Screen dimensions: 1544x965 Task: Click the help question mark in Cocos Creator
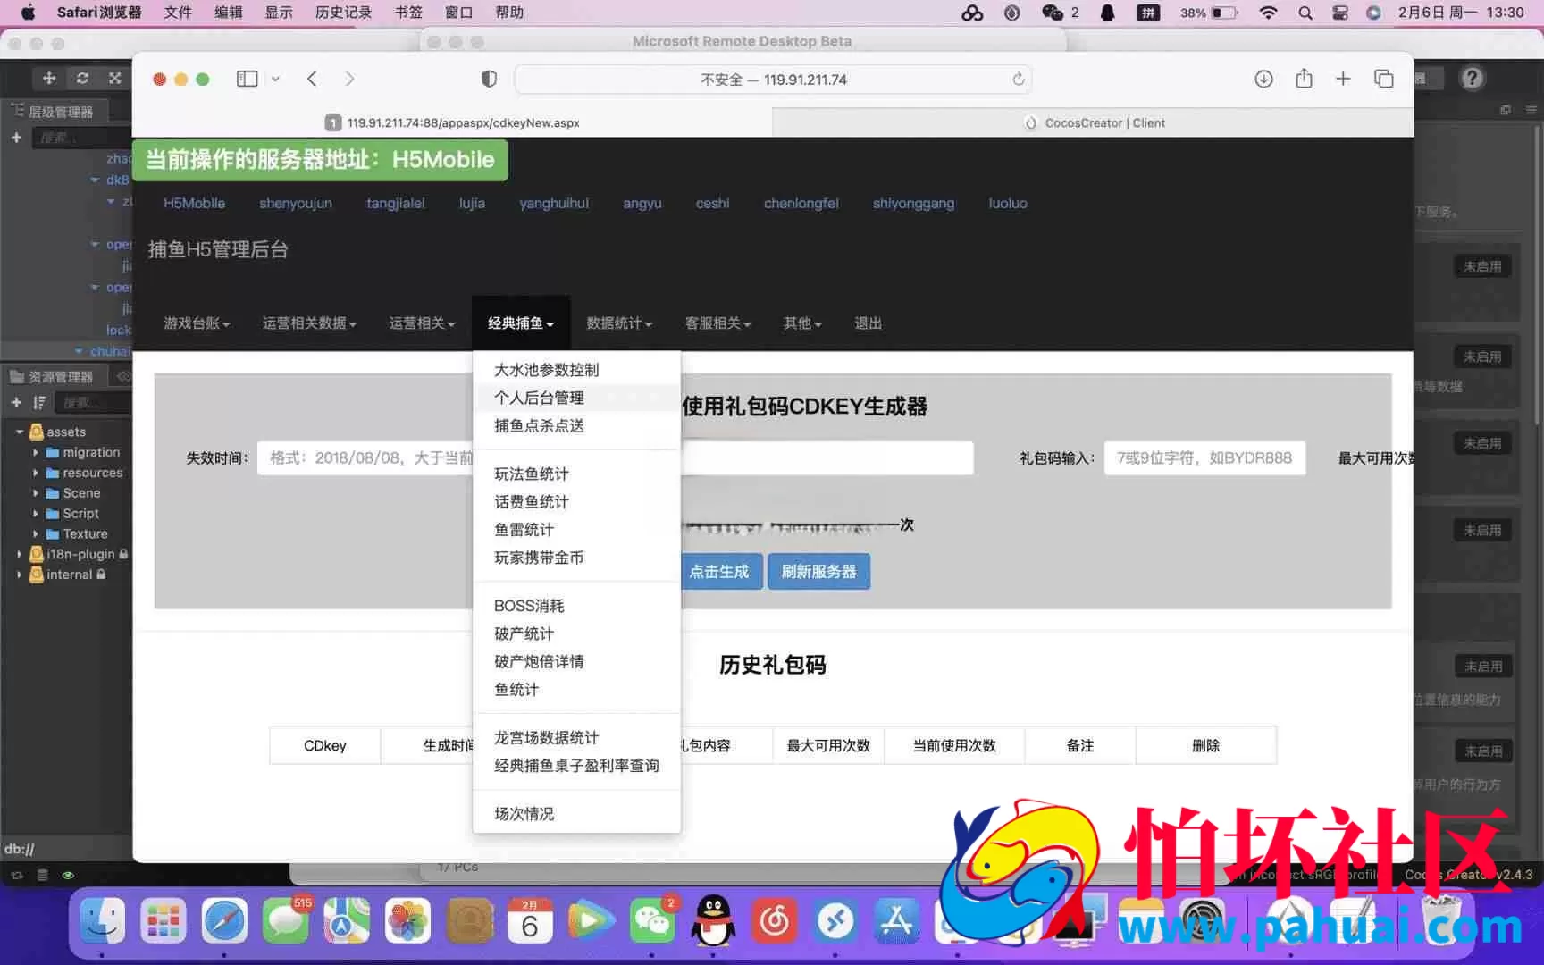click(x=1472, y=79)
